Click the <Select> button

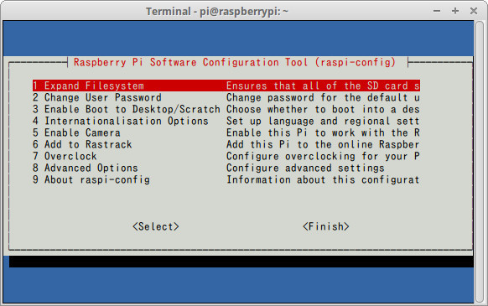(x=156, y=226)
